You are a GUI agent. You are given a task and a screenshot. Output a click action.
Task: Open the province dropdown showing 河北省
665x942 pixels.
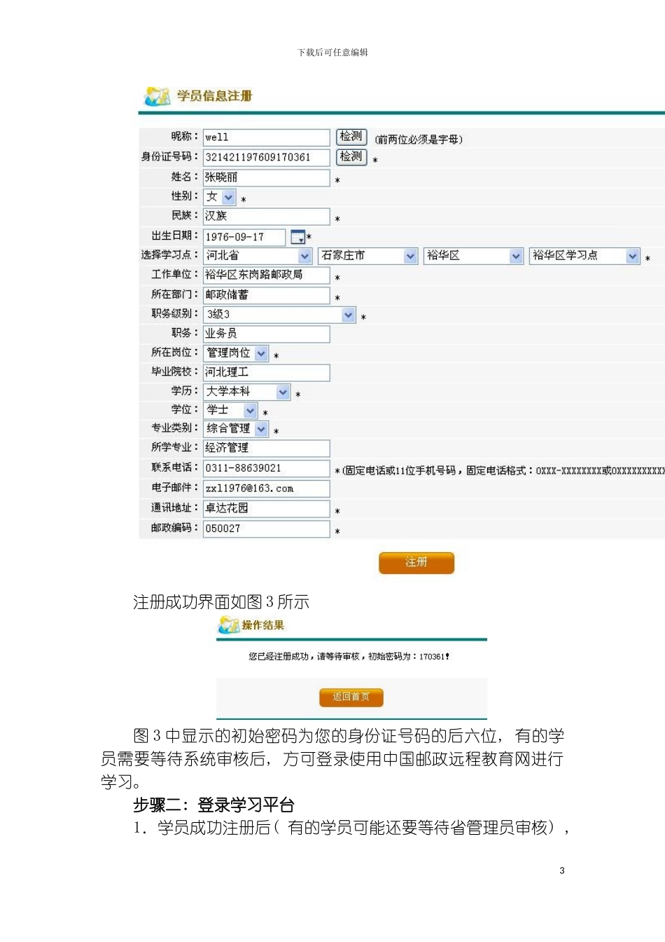258,256
